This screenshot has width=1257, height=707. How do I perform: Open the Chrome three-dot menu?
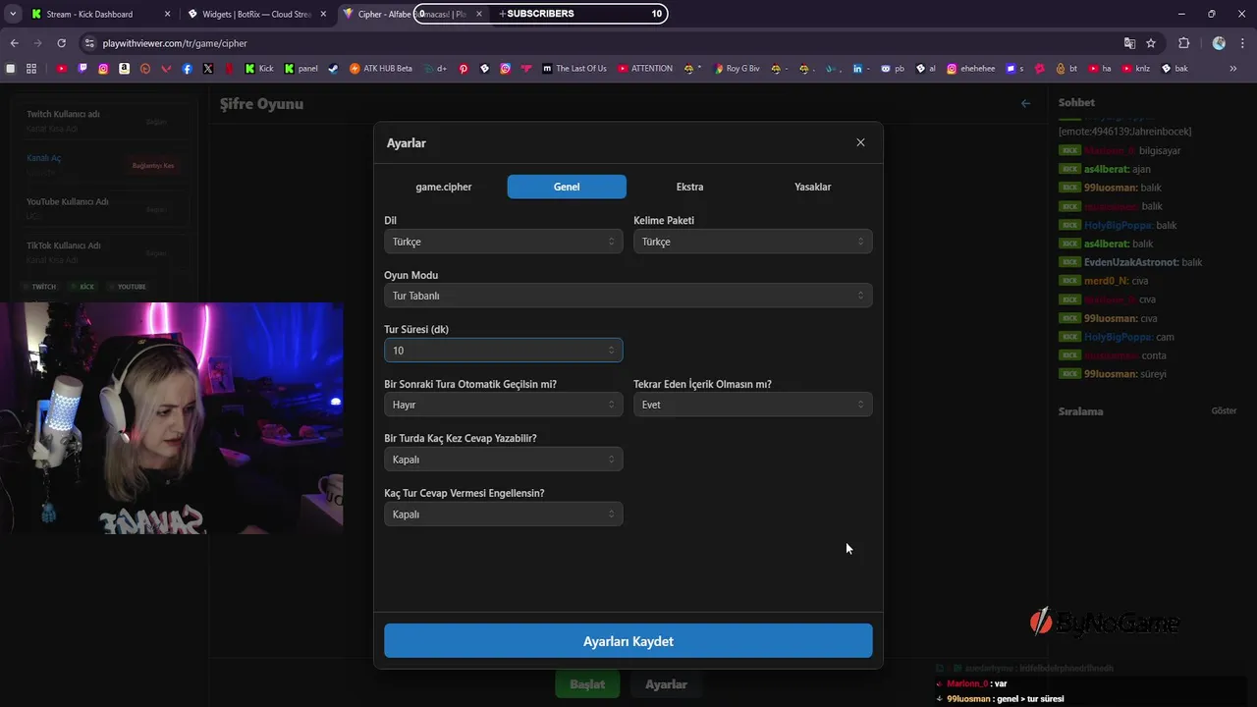[x=1242, y=43]
